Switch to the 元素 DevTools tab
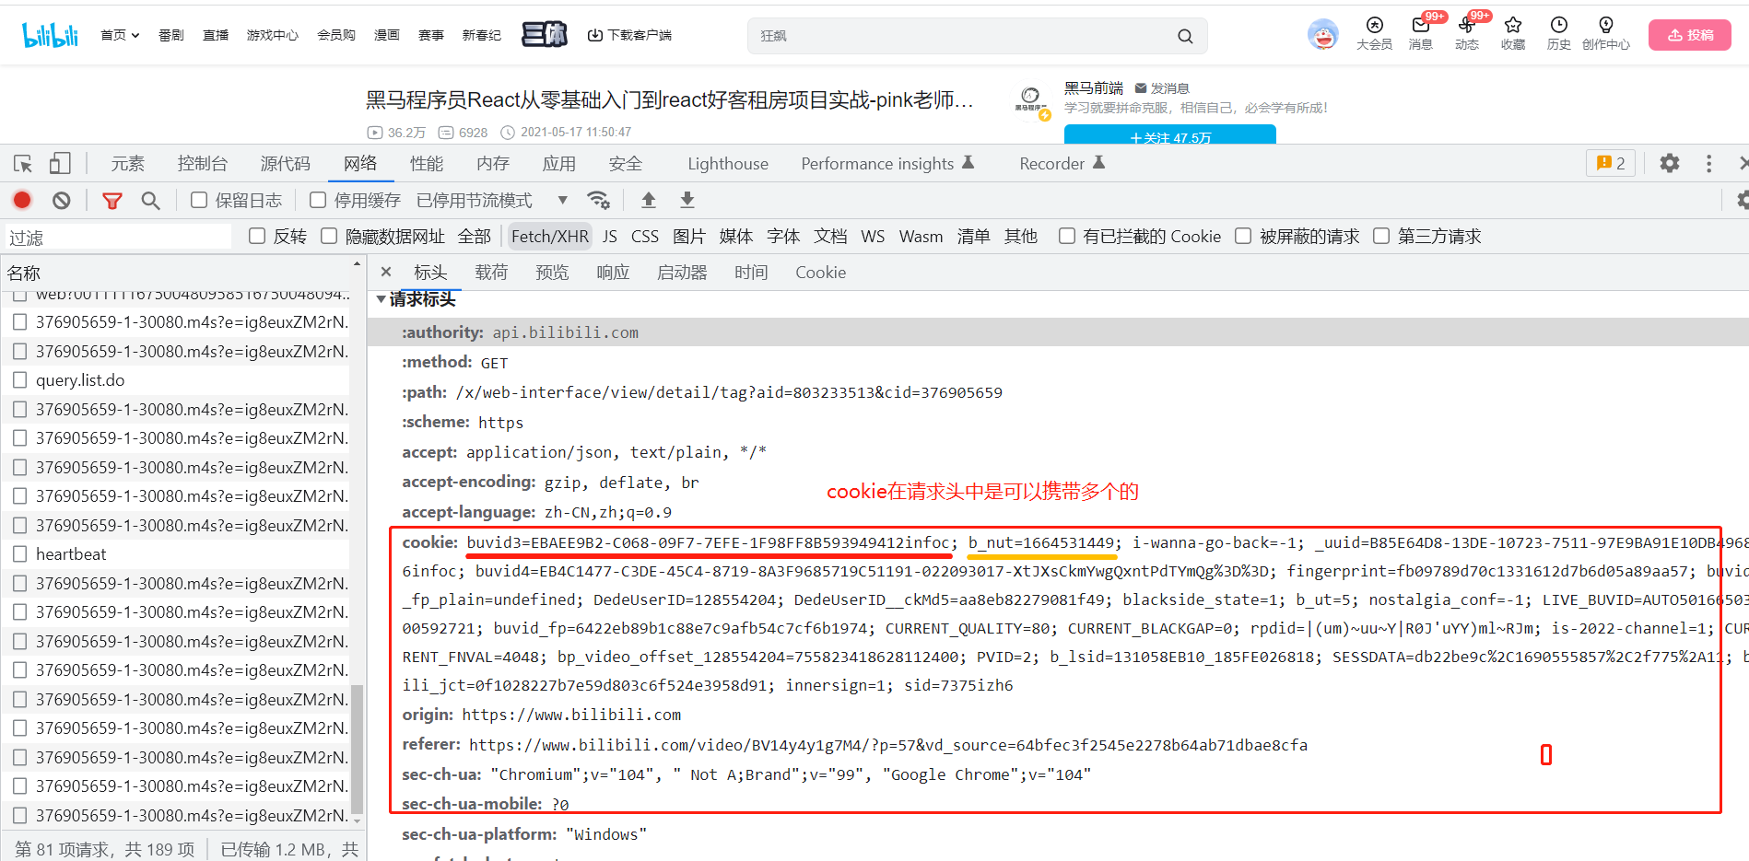1749x861 pixels. coord(128,163)
